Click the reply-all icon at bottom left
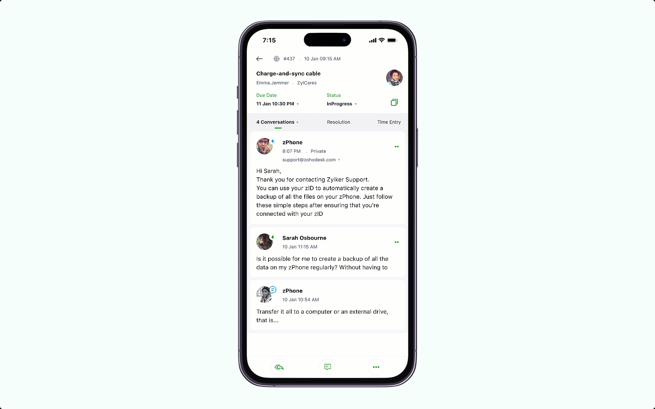This screenshot has width=655, height=409. pos(279,367)
